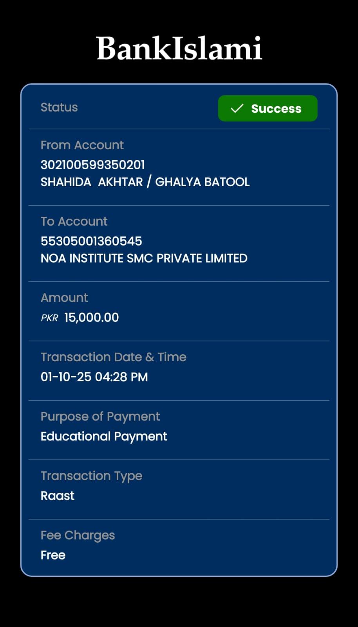
Task: Select the Educational Payment value
Action: (104, 437)
